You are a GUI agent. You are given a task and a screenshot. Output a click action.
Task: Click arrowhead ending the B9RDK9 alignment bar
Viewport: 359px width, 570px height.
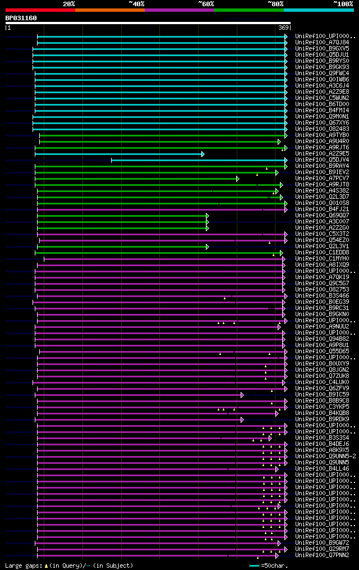tap(242, 420)
